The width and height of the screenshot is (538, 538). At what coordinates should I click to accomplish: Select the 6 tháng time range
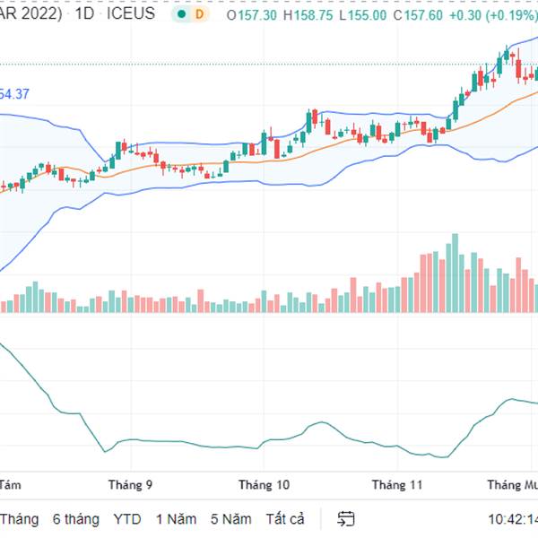(x=76, y=519)
